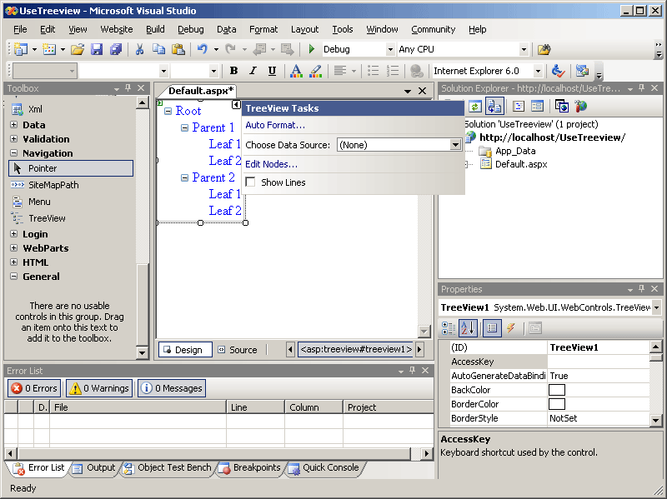
Task: Click the Underline formatting icon
Action: point(272,71)
